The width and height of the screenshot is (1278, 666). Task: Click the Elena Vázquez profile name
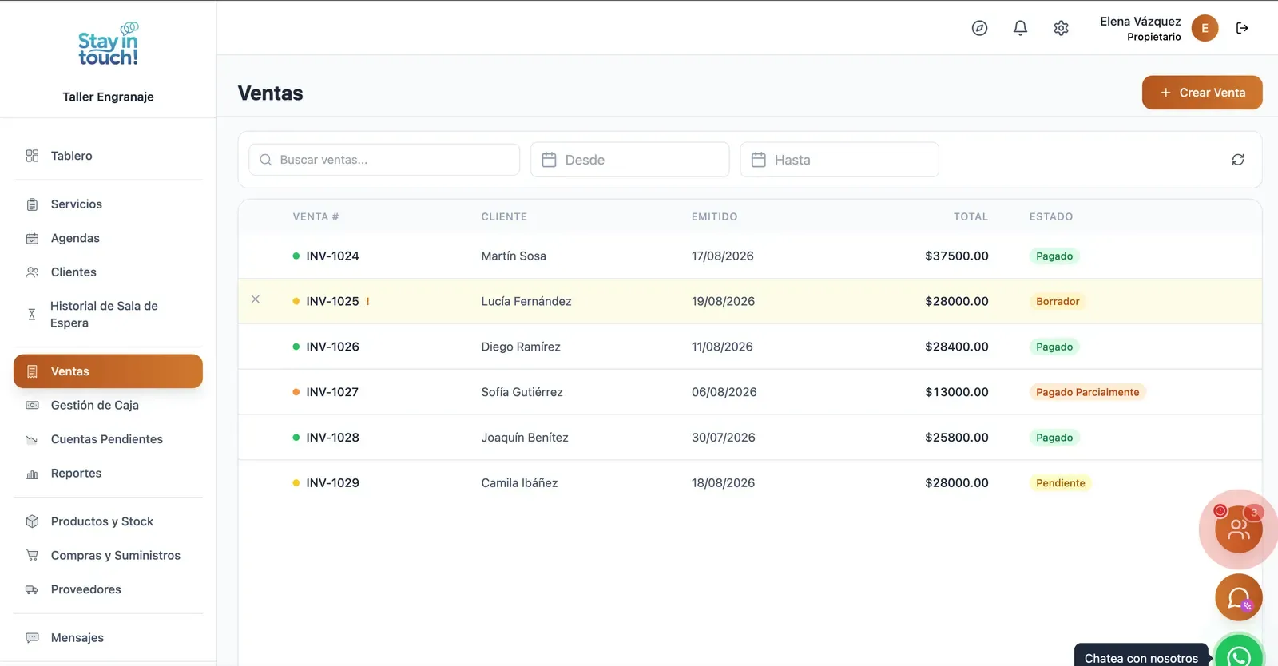(1141, 22)
